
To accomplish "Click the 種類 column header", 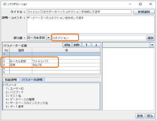I will click(x=21, y=50).
